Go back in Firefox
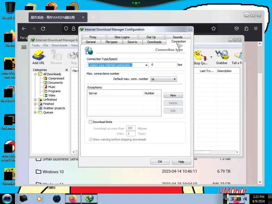Screen dimensions: 272x204 pos(24,29)
